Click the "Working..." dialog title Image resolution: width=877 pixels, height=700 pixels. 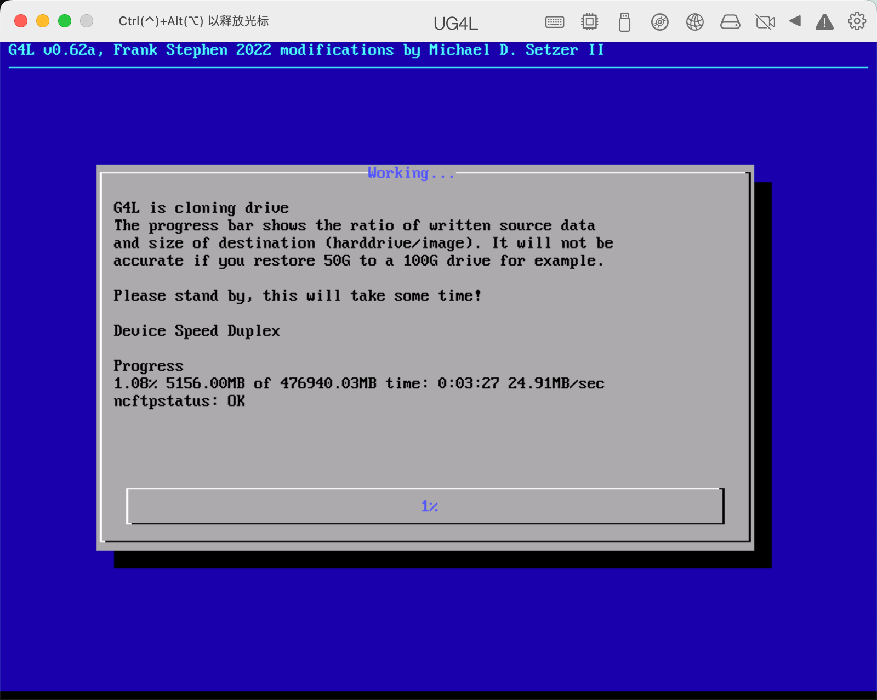click(x=411, y=173)
